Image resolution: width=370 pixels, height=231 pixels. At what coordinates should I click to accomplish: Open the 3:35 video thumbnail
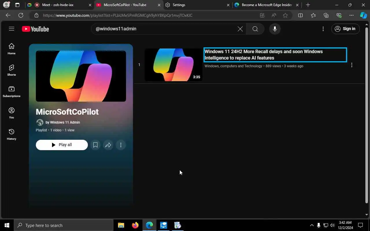coord(173,65)
